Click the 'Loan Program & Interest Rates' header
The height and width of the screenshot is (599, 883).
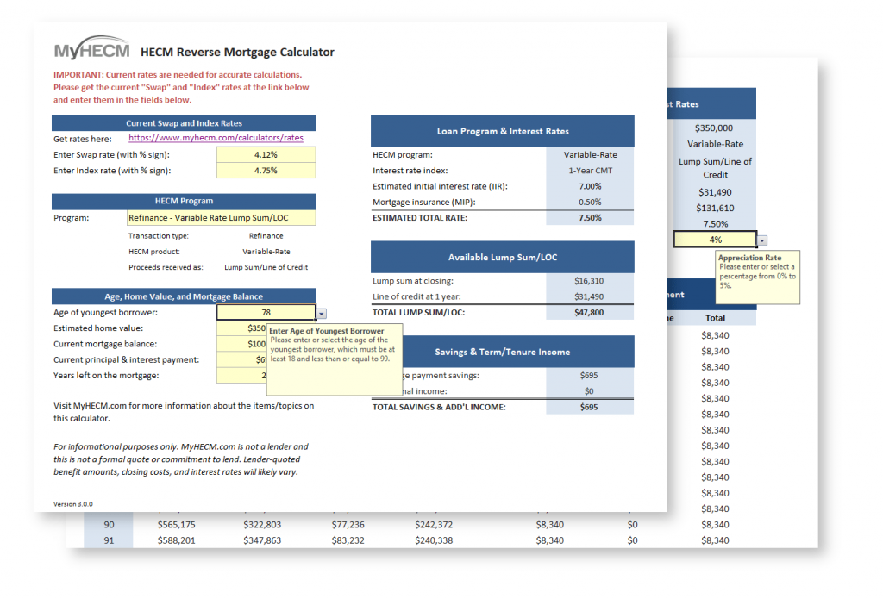coord(503,131)
